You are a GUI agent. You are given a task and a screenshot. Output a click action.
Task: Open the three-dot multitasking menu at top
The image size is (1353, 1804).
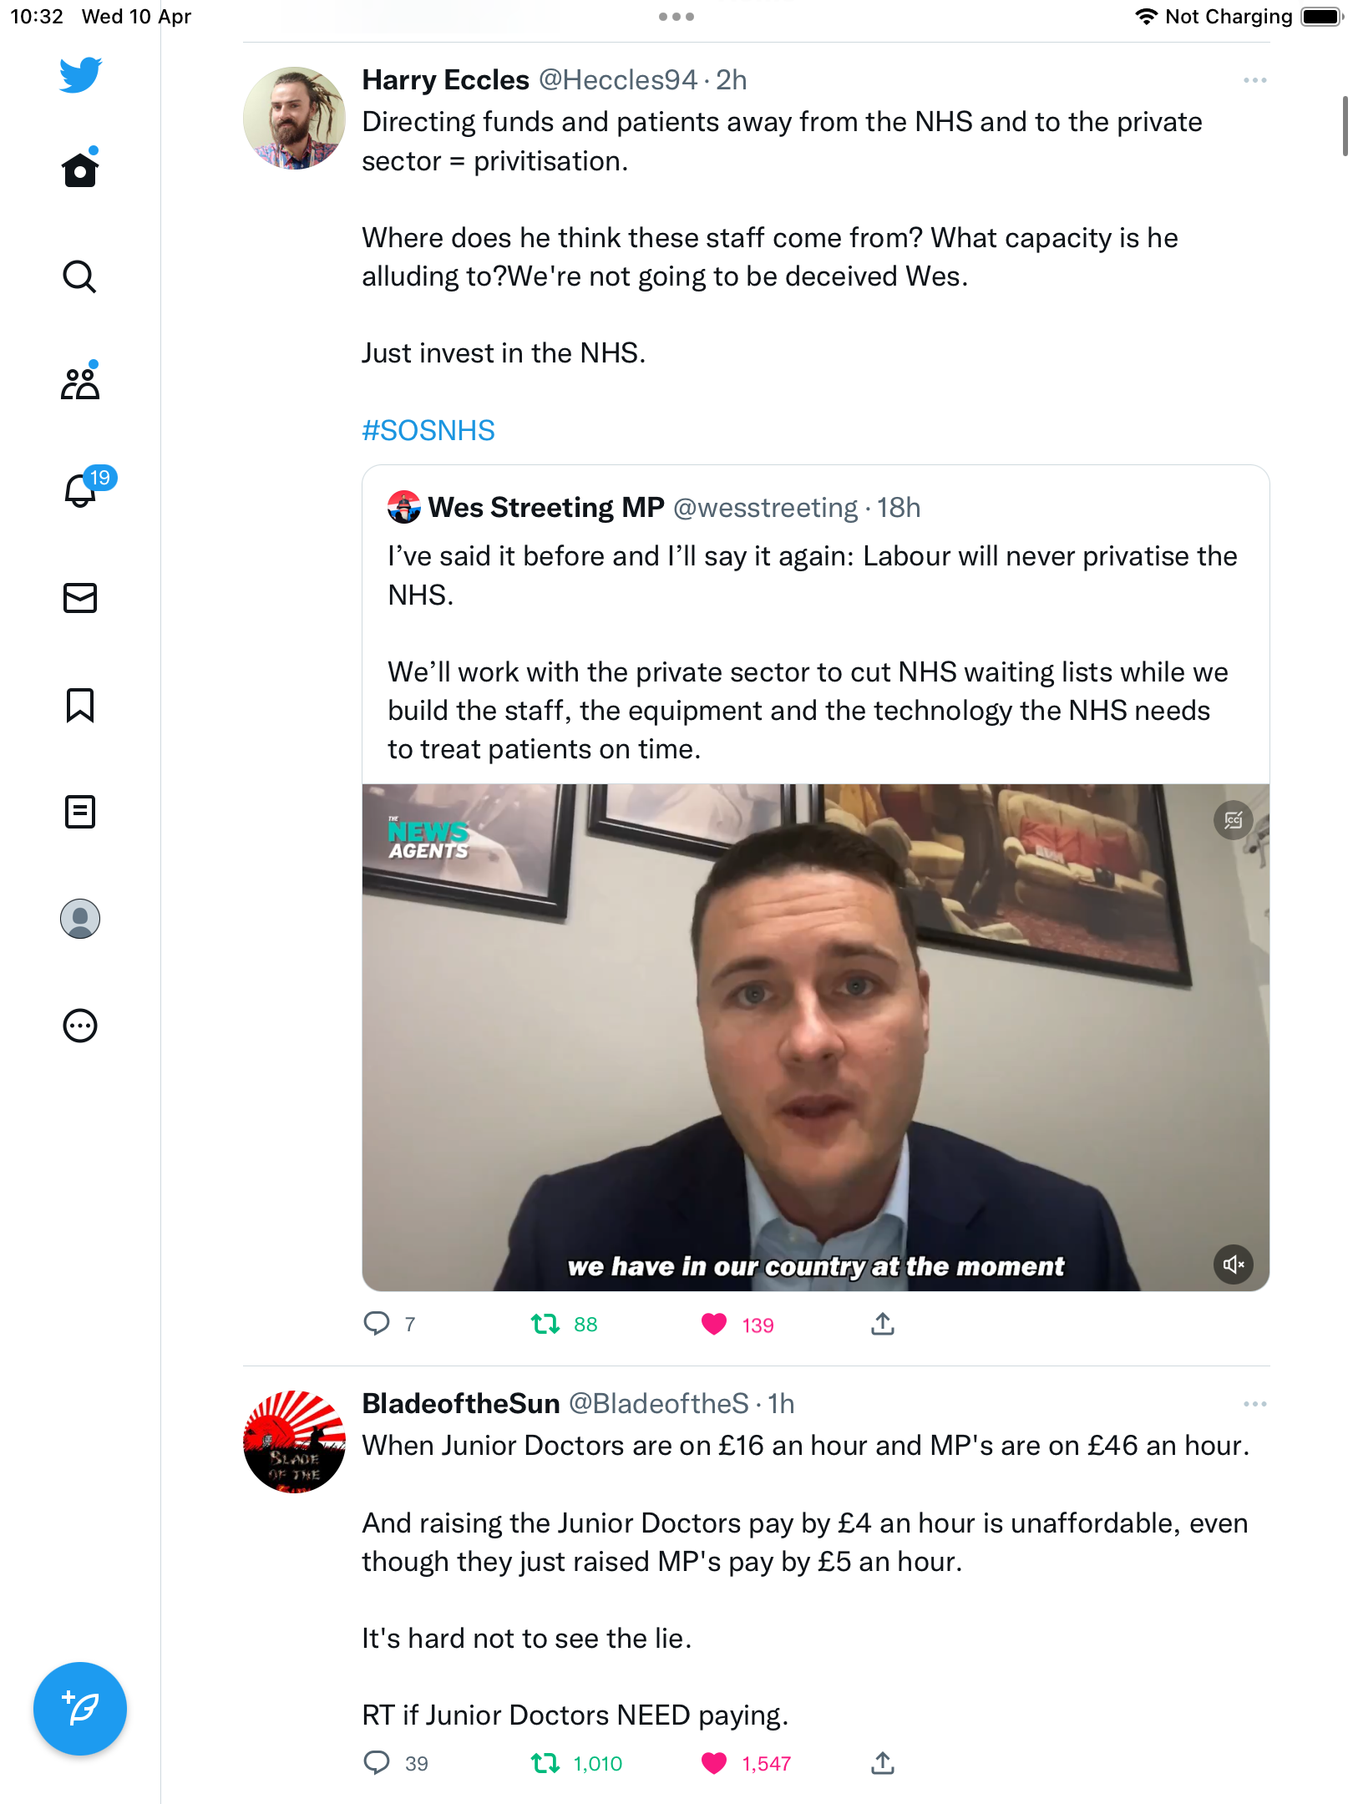point(676,17)
